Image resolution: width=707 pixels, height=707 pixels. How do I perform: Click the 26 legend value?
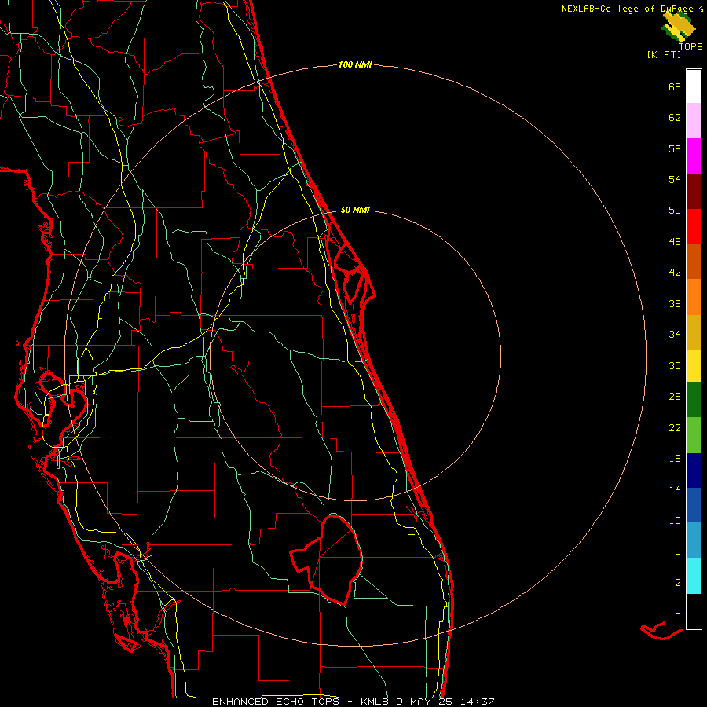click(675, 397)
